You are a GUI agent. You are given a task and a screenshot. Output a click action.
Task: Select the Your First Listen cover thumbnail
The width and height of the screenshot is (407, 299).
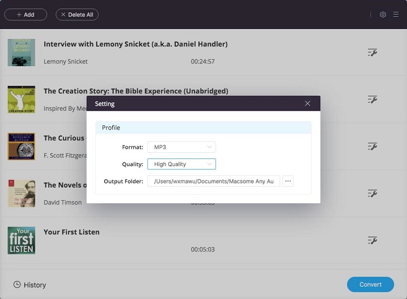[22, 240]
